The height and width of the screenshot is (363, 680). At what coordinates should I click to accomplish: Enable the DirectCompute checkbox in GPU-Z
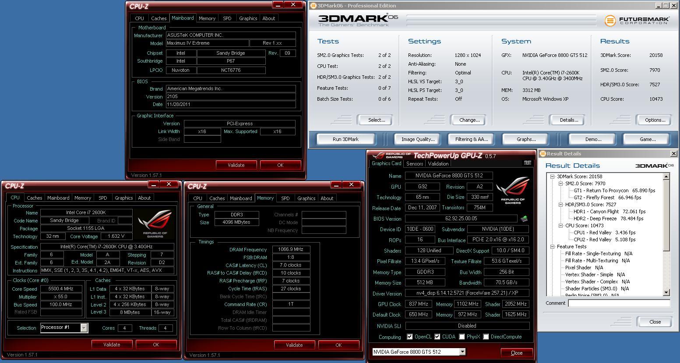[x=486, y=337]
